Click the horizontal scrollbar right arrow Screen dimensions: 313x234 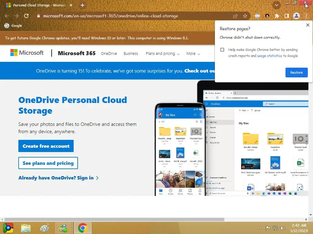306,219
